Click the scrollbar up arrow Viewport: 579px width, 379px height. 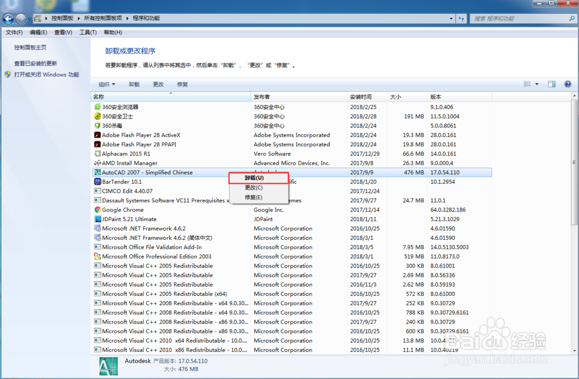[x=574, y=96]
